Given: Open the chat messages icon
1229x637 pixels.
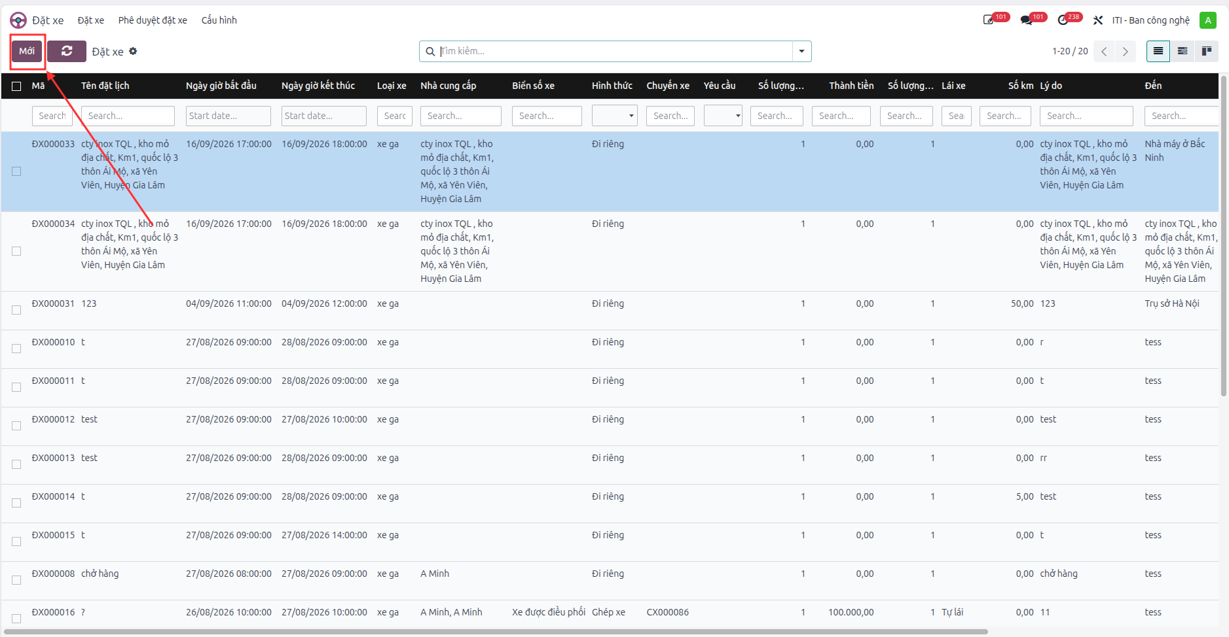Looking at the screenshot, I should coord(1026,20).
